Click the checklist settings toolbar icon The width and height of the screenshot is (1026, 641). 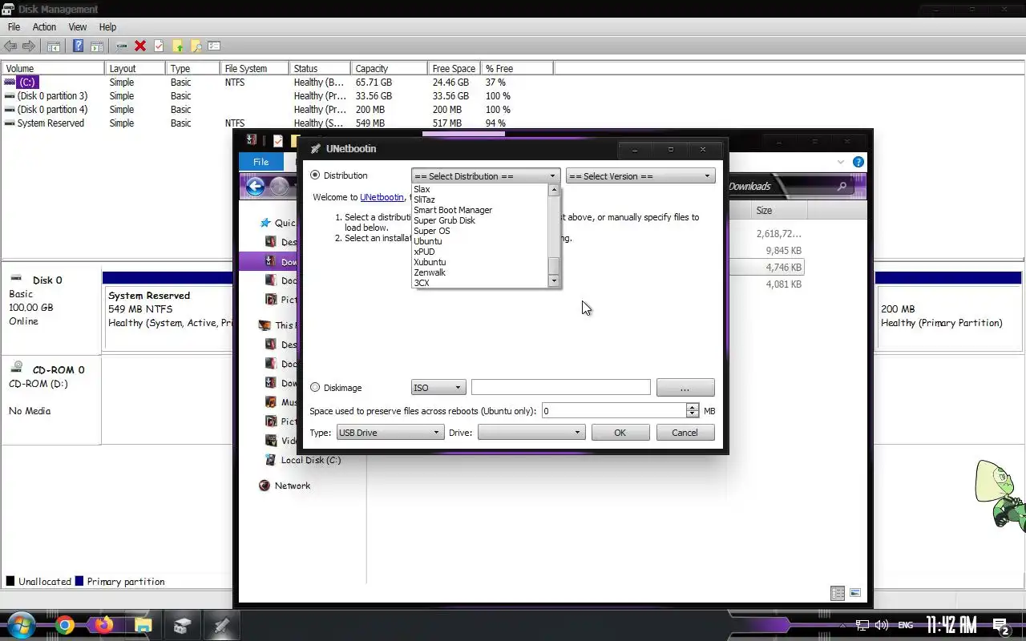[x=214, y=46]
